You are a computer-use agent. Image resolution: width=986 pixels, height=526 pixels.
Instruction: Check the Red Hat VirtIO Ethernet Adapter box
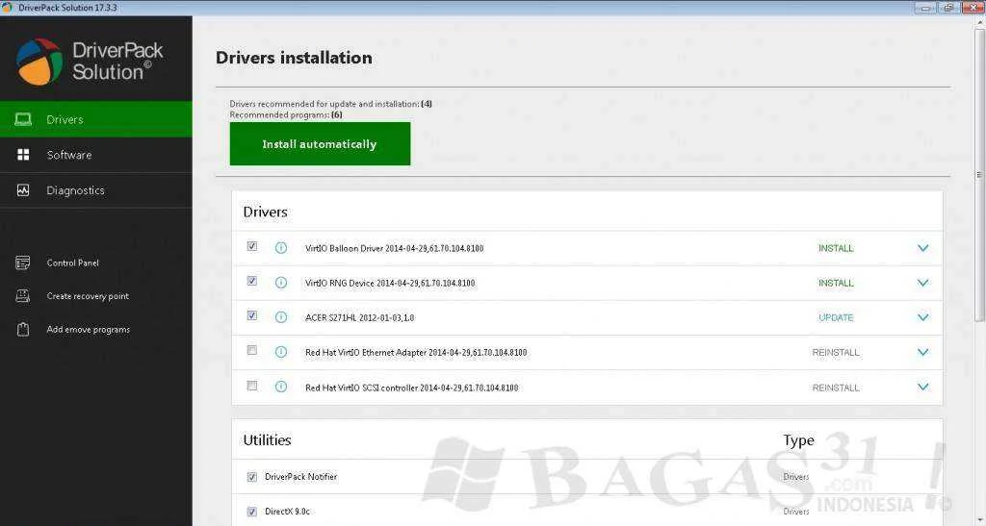click(x=252, y=350)
